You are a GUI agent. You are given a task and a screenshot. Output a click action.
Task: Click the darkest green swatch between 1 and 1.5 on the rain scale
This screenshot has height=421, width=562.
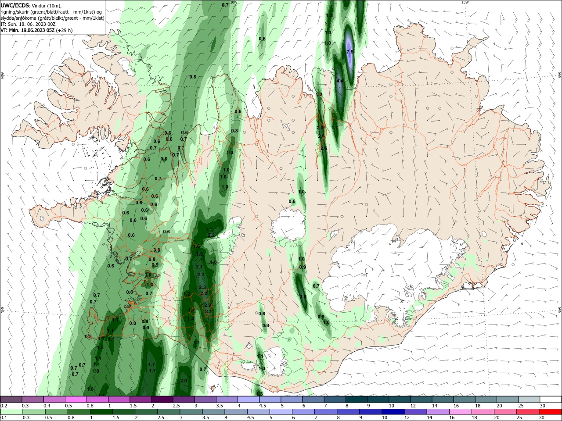102,412
